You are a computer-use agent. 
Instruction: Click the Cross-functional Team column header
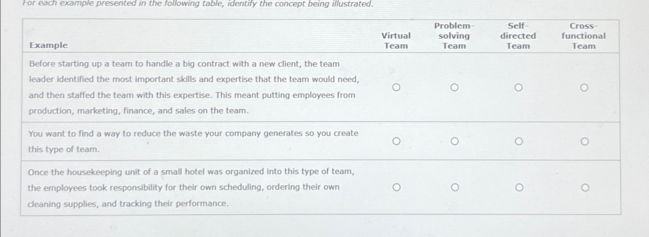tap(582, 36)
